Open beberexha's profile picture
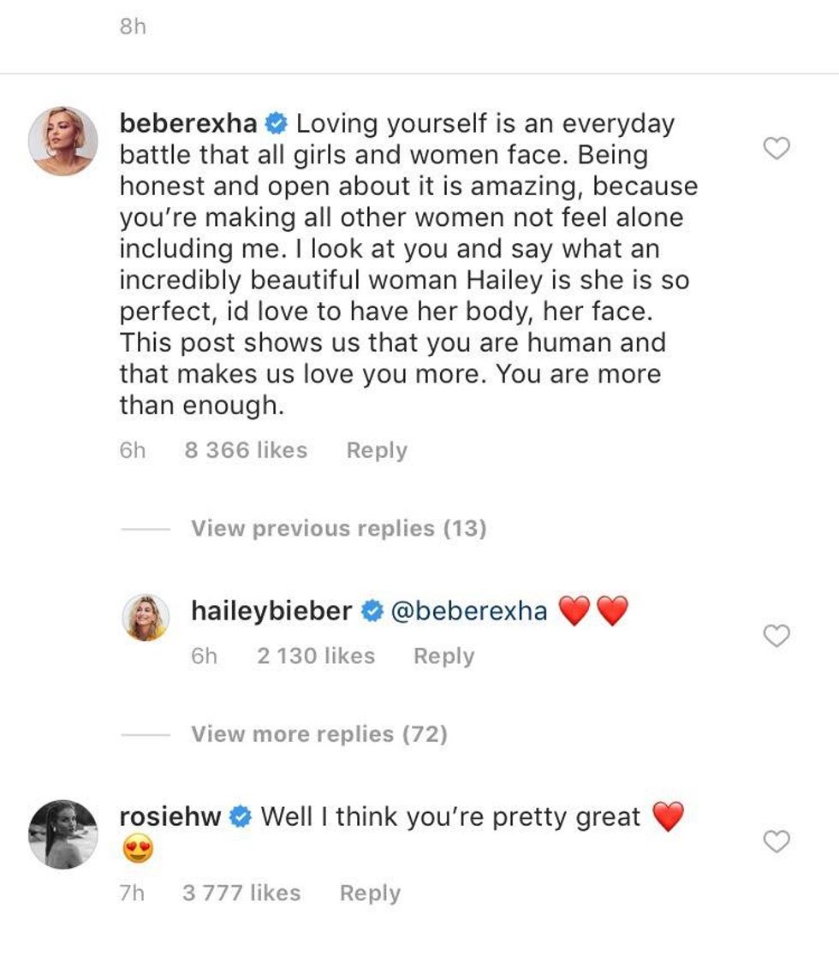This screenshot has width=839, height=967. [62, 140]
